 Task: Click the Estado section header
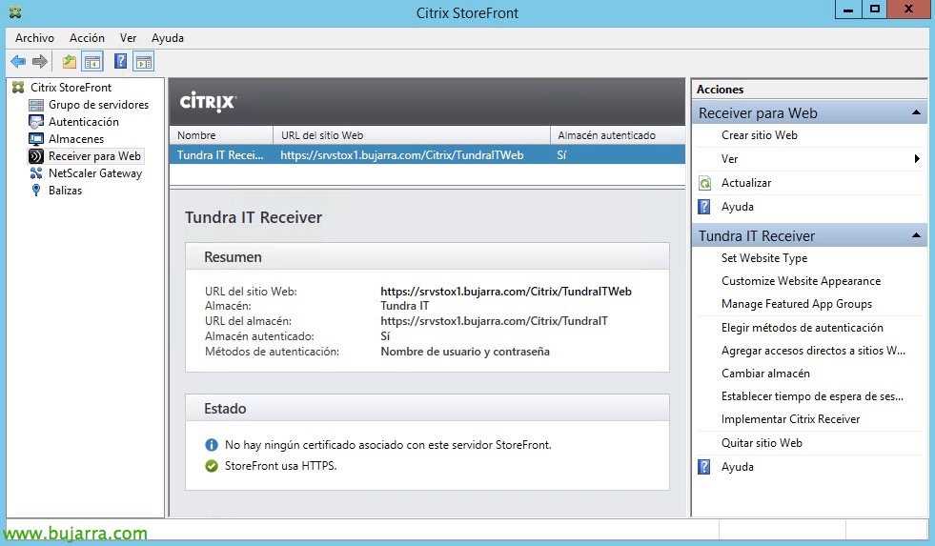427,408
